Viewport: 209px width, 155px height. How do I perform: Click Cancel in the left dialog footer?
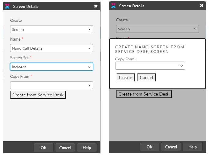pyautogui.click(x=65, y=148)
